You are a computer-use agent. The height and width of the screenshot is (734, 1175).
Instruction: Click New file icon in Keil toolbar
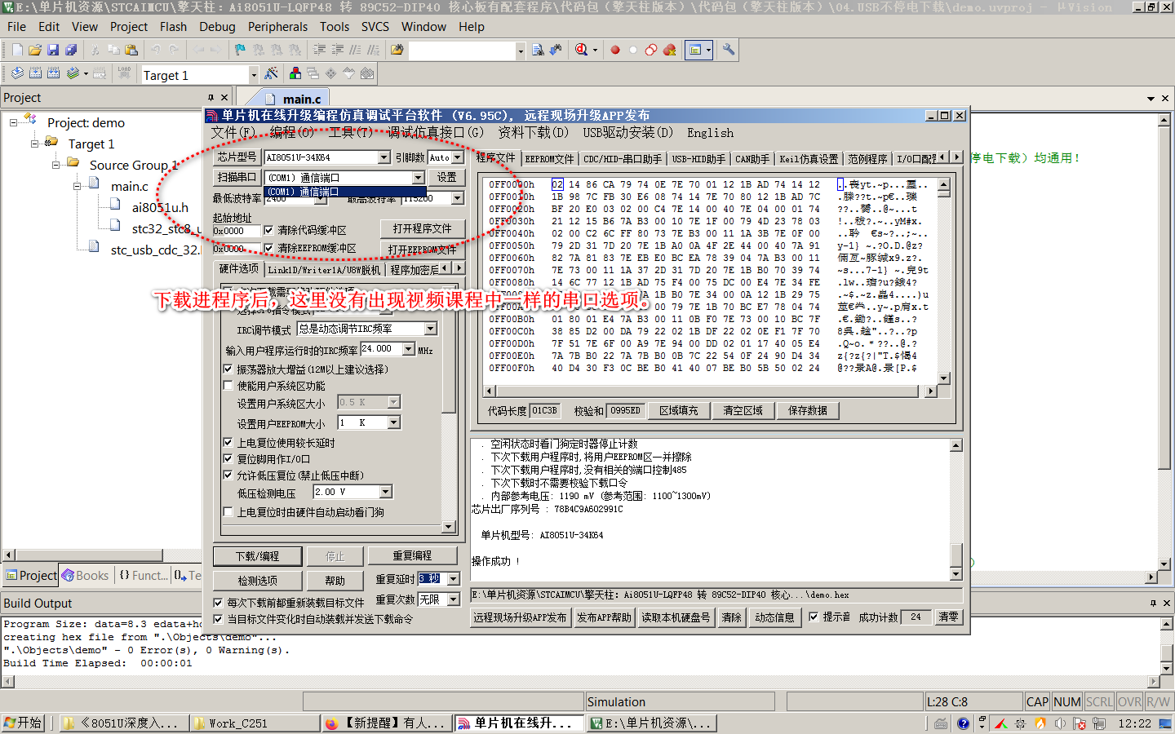point(17,50)
